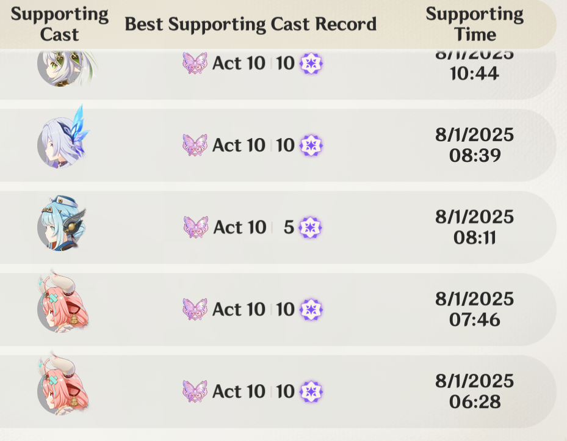Click butterfly icon in the 10:44 row
567x441 pixels.
(195, 64)
